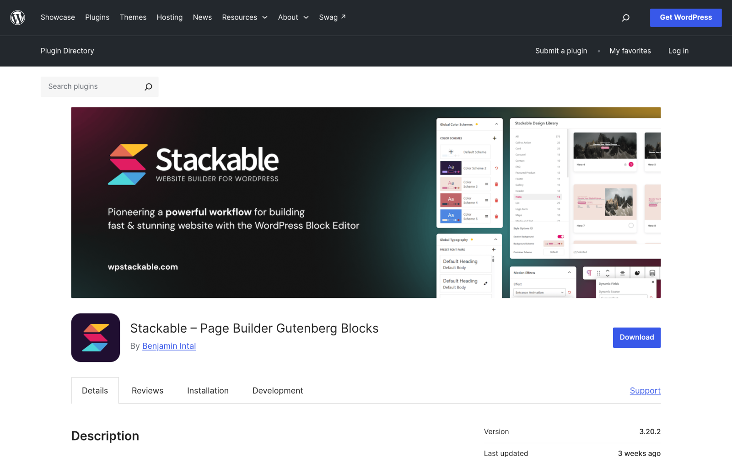The image size is (732, 457).
Task: Submit search via plugin search icon
Action: [x=148, y=87]
